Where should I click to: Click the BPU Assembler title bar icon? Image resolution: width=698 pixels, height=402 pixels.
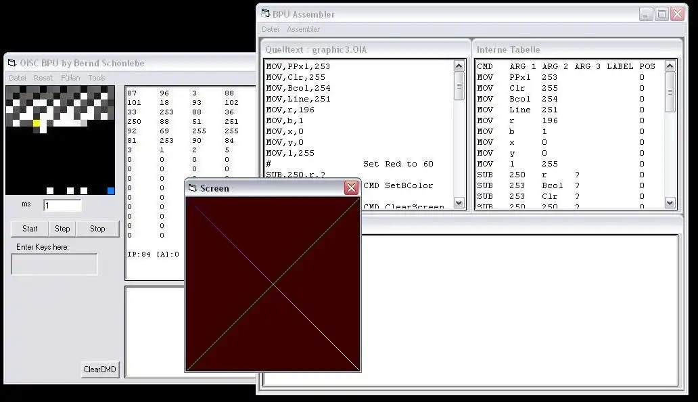266,14
